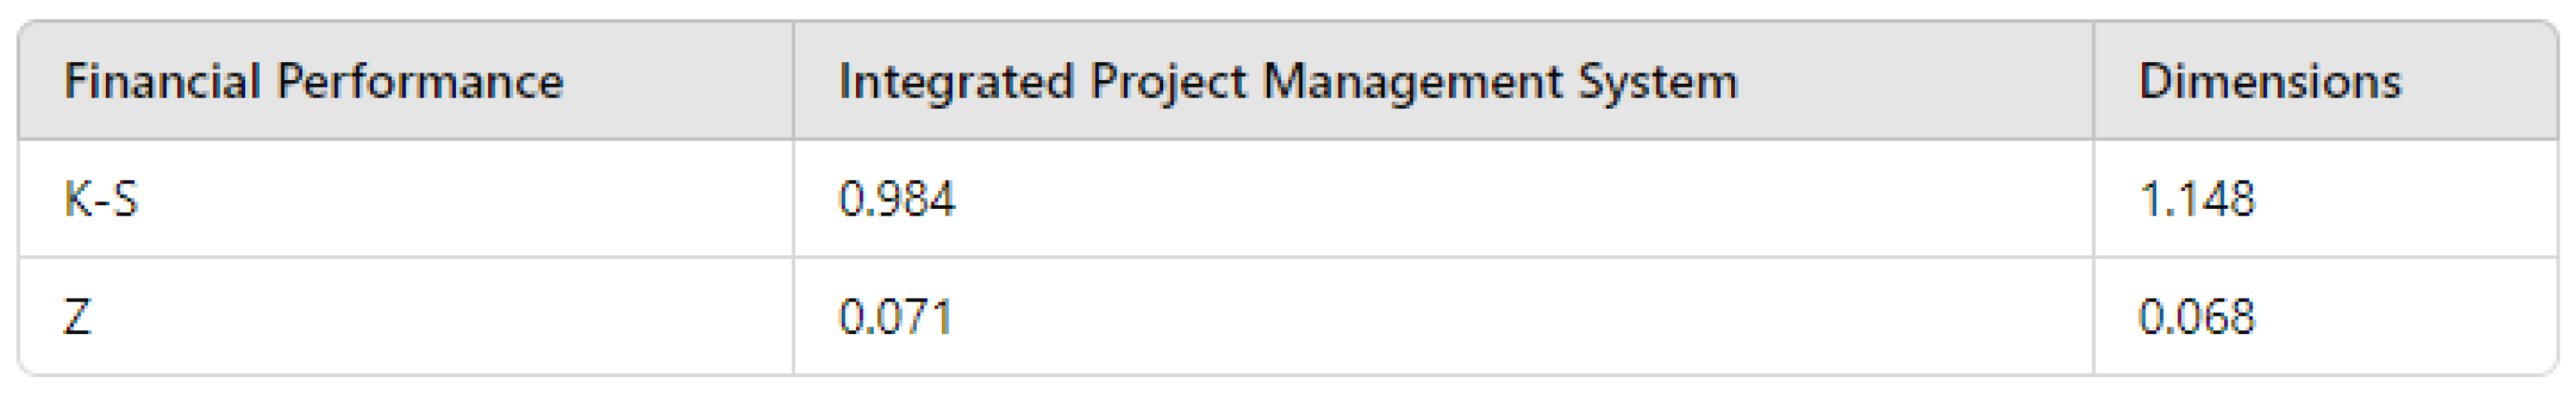Select the Z row label cell
The width and height of the screenshot is (2576, 394).
77,317
